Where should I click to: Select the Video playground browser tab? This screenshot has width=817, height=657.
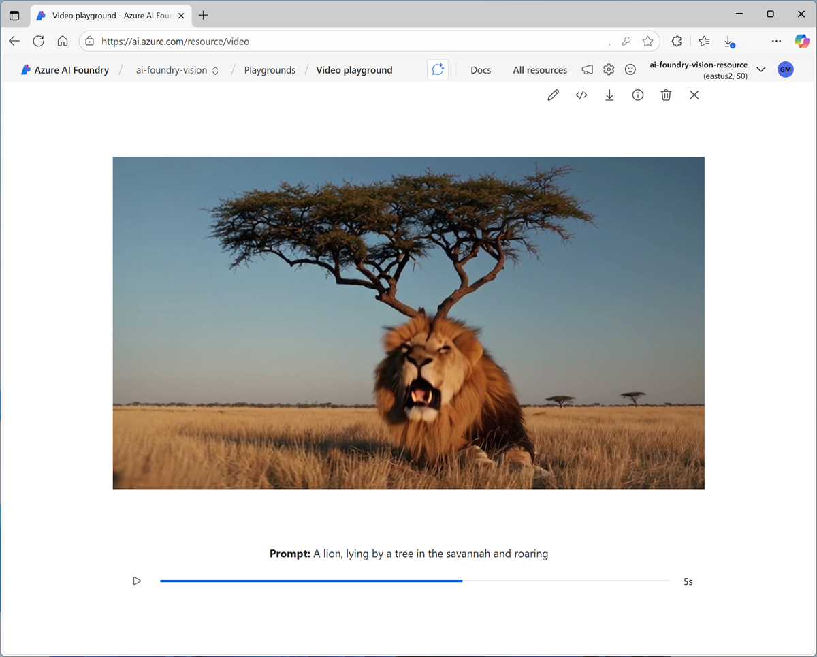point(109,15)
